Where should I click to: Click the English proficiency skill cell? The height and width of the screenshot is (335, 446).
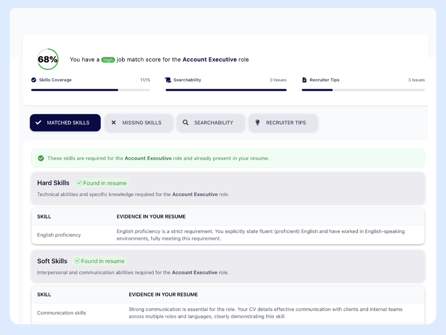(x=59, y=235)
